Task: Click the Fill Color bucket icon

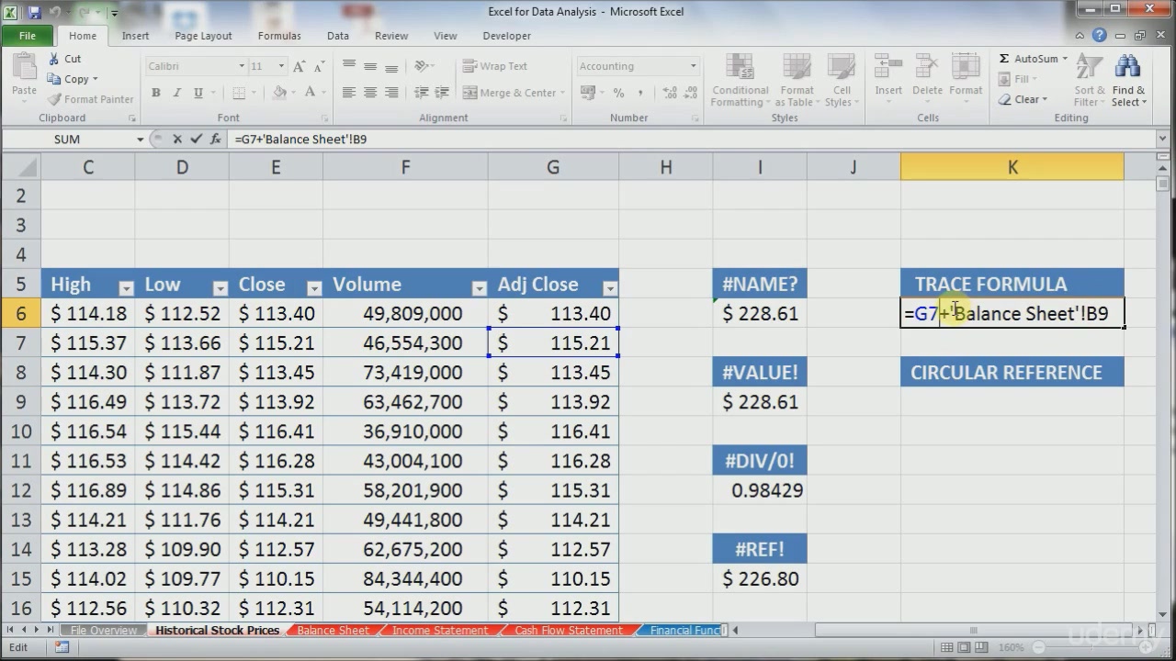Action: pos(279,93)
